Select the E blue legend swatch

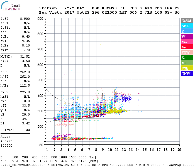point(187,31)
